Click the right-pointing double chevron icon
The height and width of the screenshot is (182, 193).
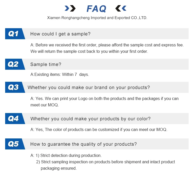[x=70, y=8]
